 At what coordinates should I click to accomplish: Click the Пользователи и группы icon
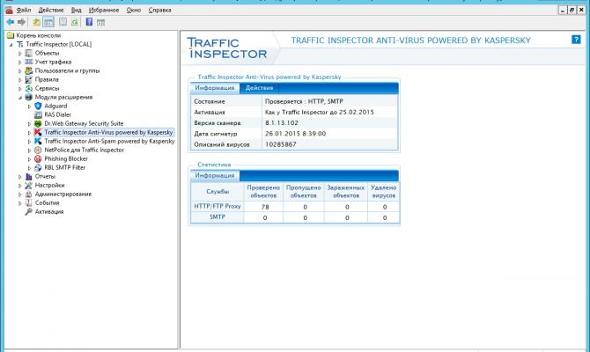(x=28, y=70)
